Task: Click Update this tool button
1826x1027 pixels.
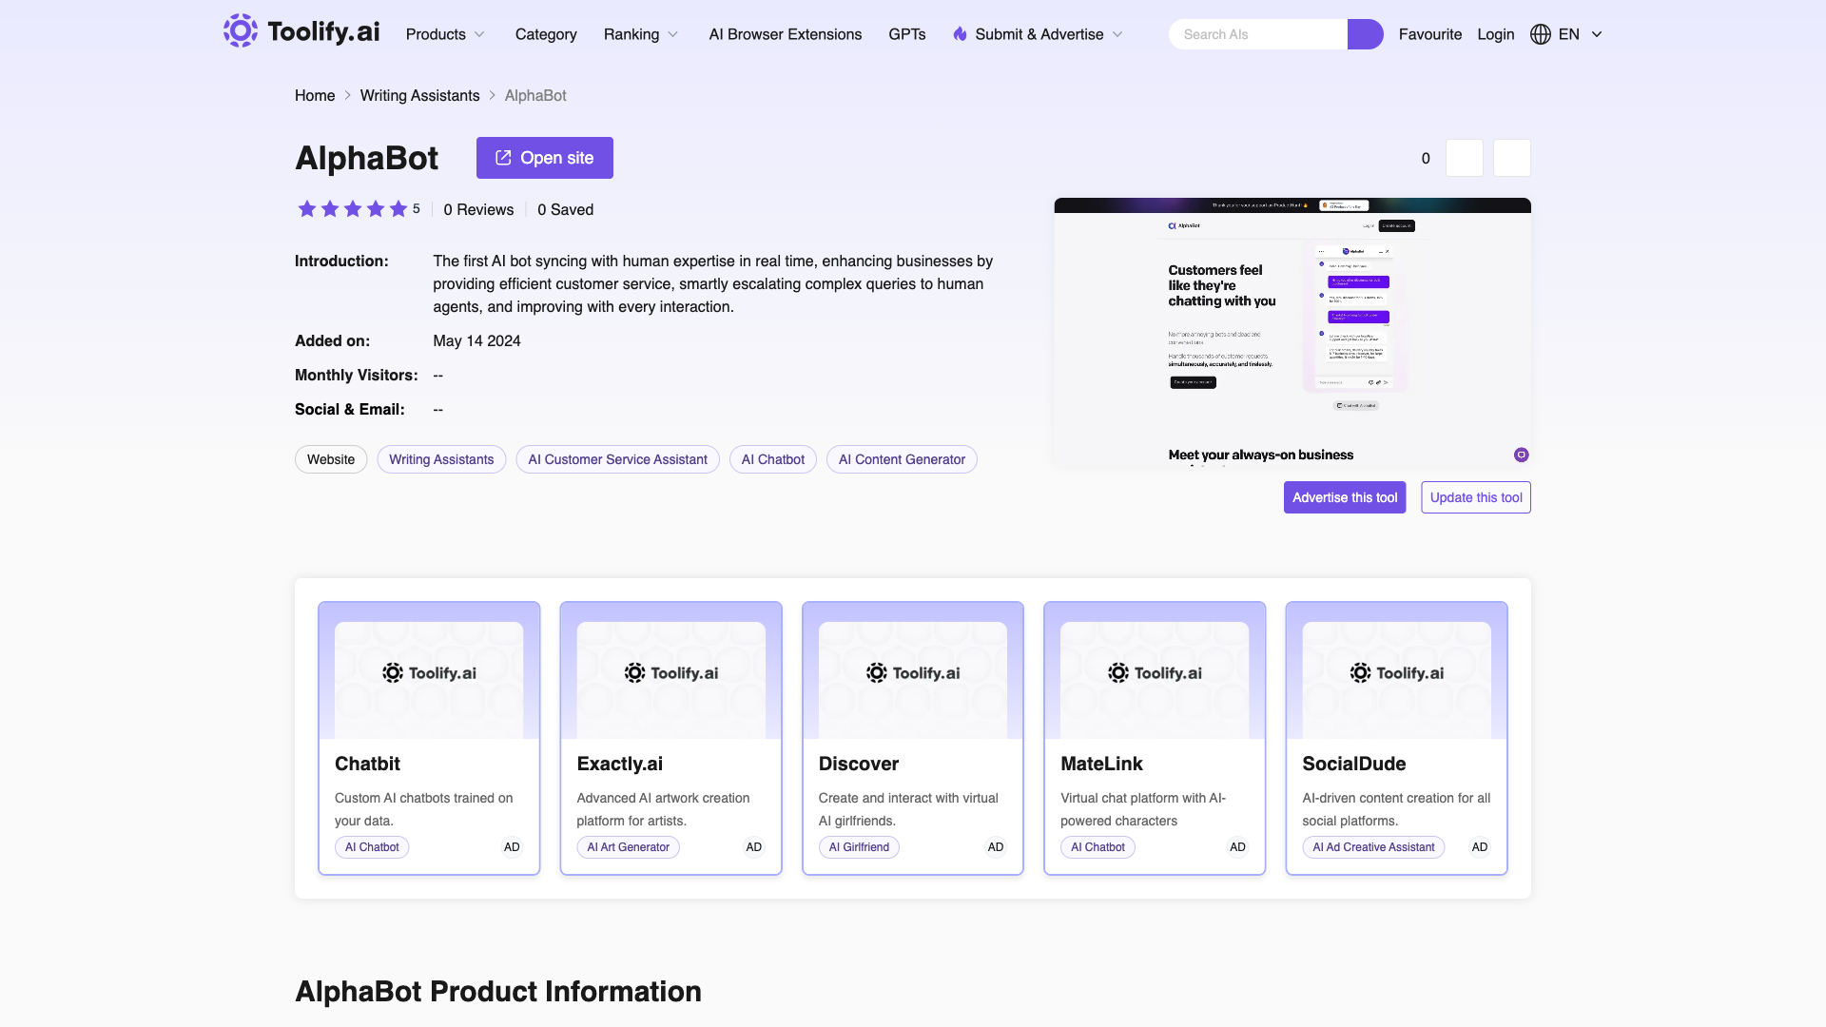Action: tap(1475, 497)
